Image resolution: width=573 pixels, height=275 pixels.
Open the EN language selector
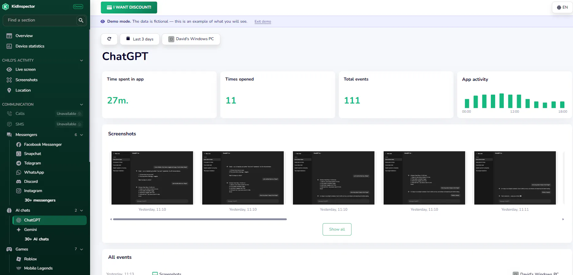pos(562,7)
